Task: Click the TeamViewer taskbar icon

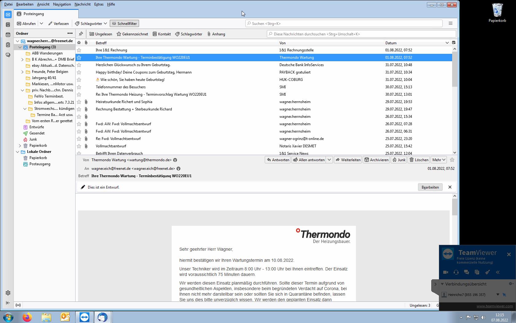Action: tap(84, 317)
